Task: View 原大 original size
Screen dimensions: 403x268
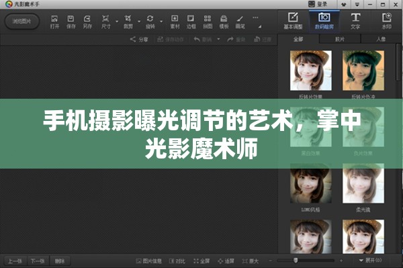Action: [250, 261]
